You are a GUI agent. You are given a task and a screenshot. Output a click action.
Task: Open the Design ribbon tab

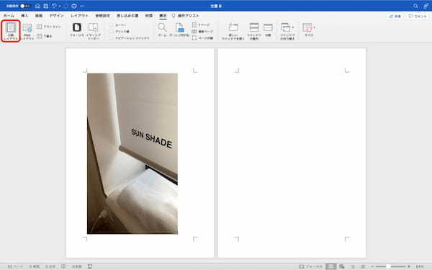(56, 16)
